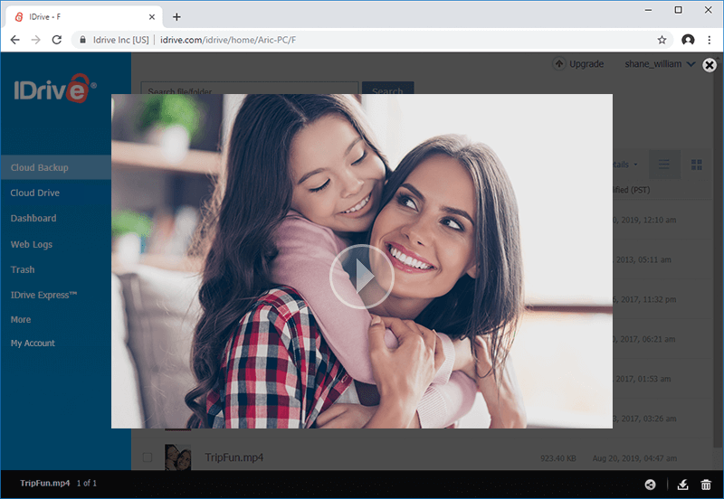Go to Dashboard in the sidebar
The image size is (724, 499).
pos(33,218)
